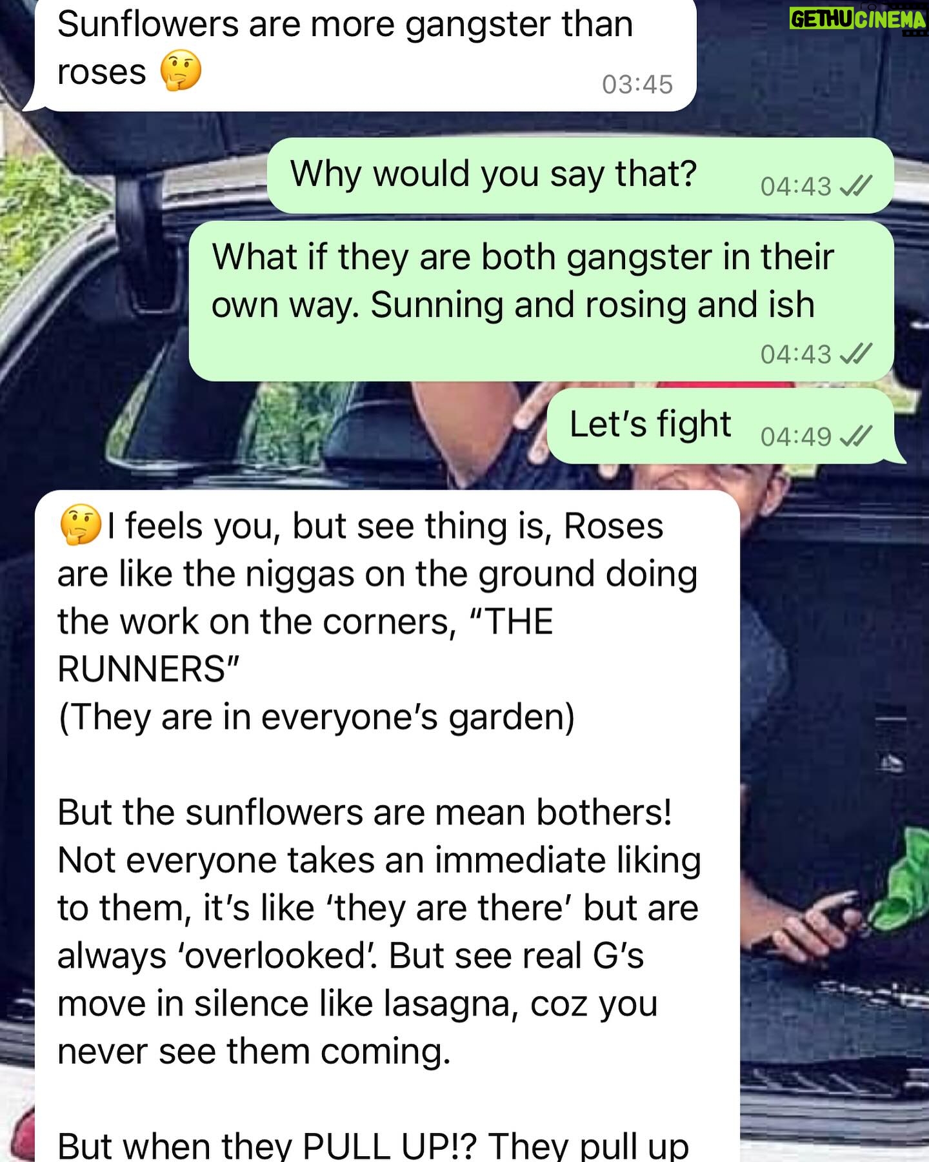Select the "Why would you say that?" bubble

pyautogui.click(x=581, y=176)
